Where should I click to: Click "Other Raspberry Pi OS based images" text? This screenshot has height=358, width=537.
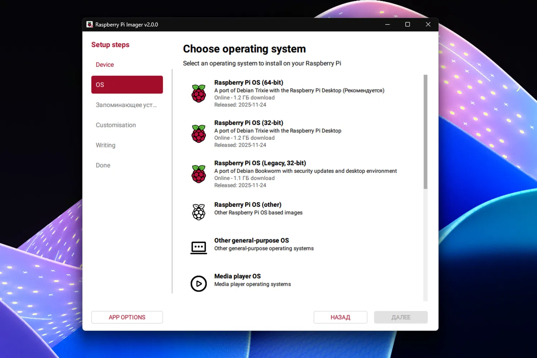click(x=258, y=213)
